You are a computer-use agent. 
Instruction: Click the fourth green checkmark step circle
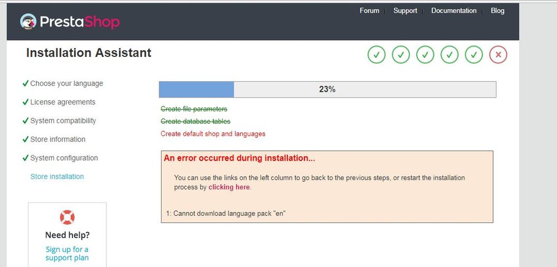[449, 55]
